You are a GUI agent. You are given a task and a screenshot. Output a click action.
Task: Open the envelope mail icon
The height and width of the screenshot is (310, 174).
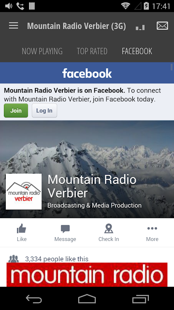(x=162, y=26)
